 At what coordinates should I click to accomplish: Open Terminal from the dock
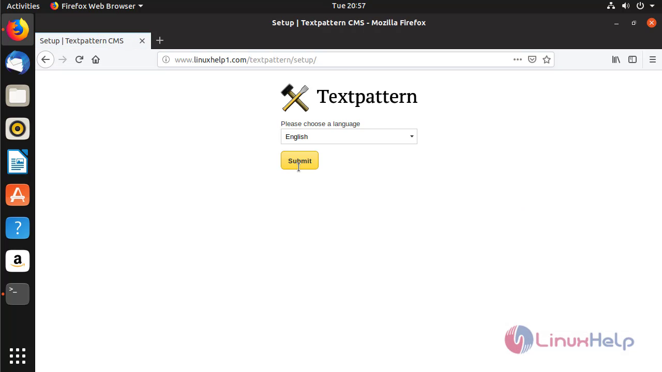(18, 294)
